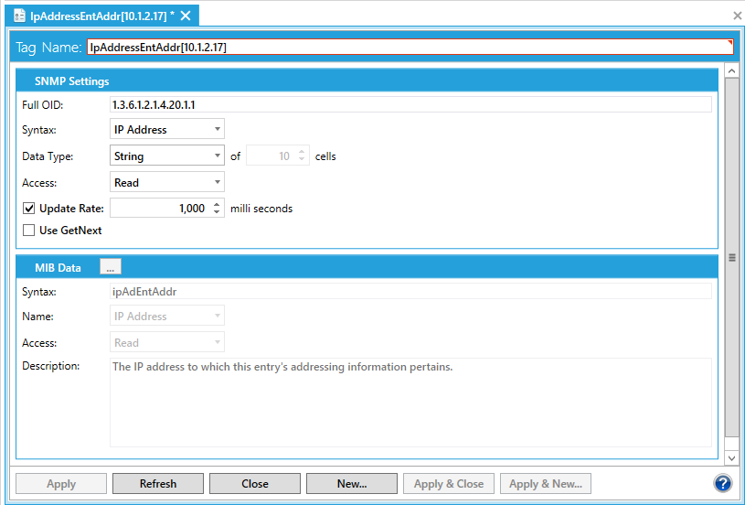
Task: Uncheck the Update Rate checkbox
Action: [29, 209]
